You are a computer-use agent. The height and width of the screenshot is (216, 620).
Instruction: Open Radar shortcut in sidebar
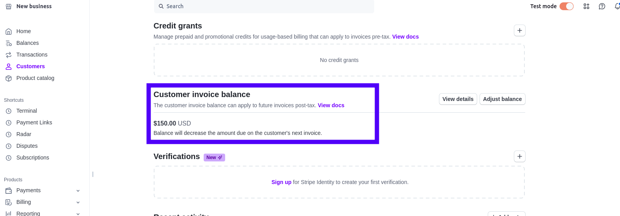point(24,134)
